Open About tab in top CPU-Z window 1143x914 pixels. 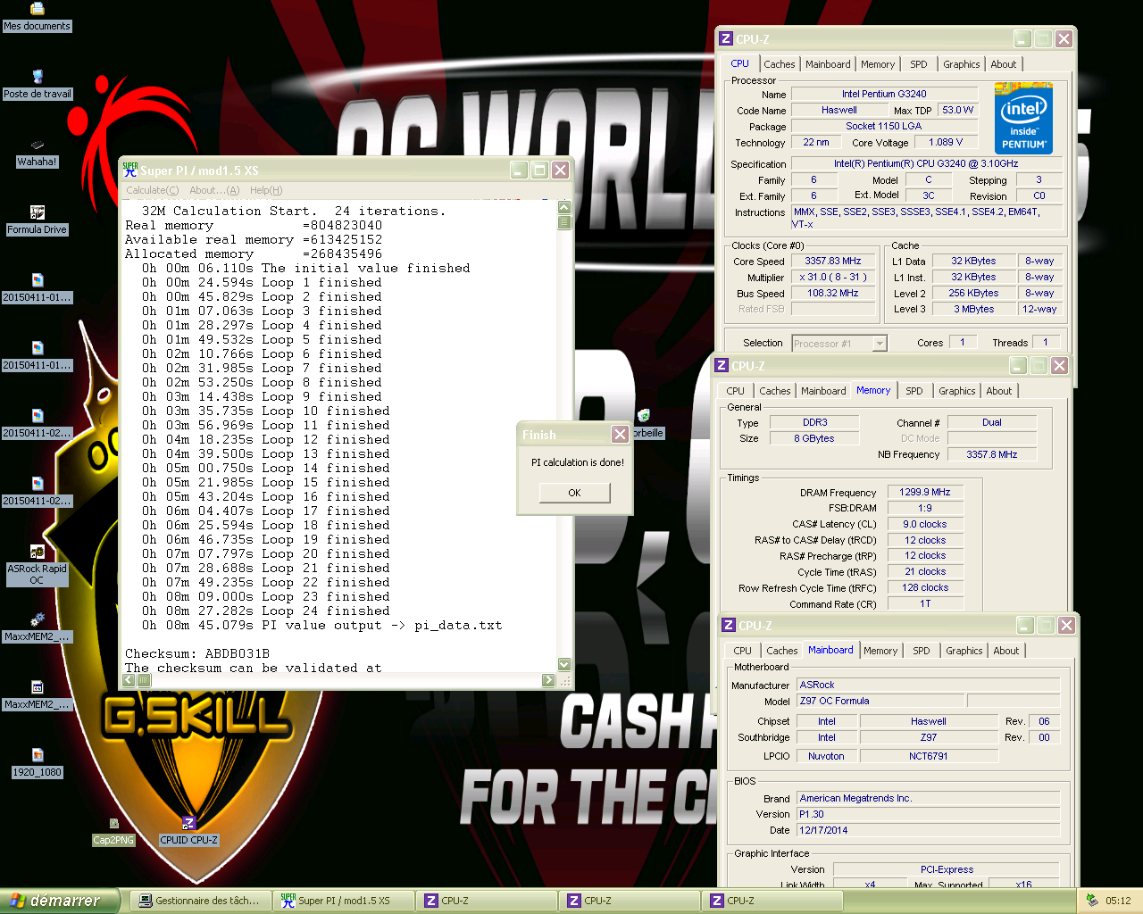(x=1003, y=64)
